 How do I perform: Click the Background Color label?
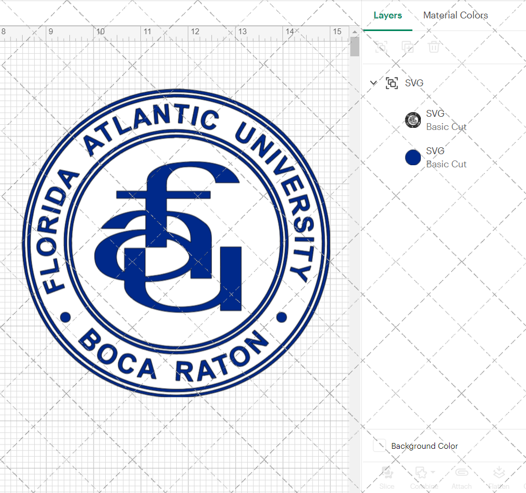[x=424, y=446]
